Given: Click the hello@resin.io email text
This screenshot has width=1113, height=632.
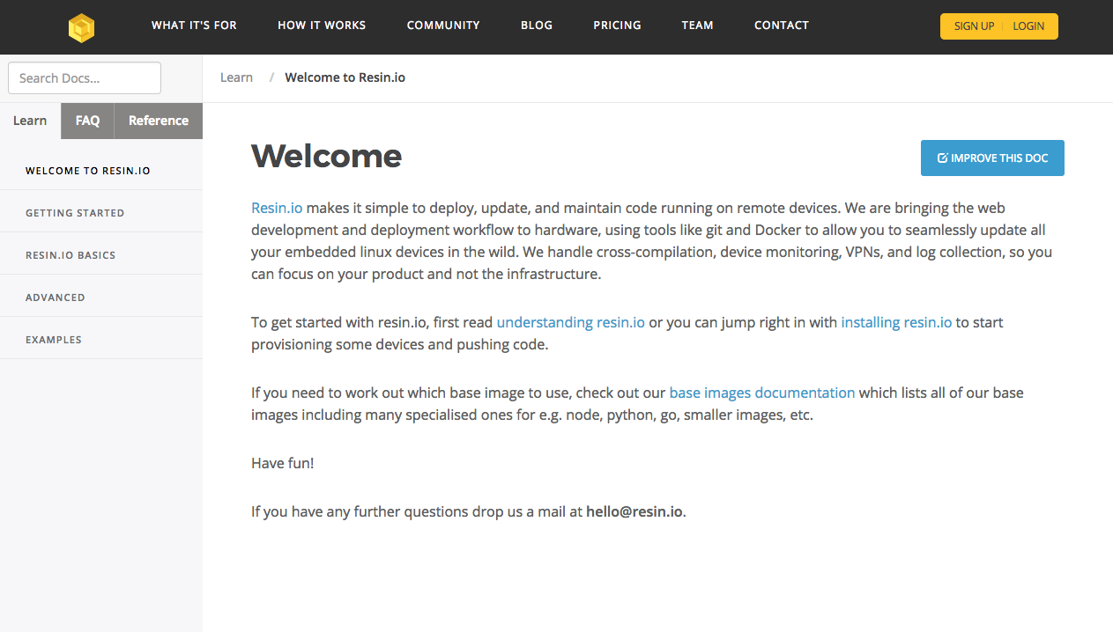Looking at the screenshot, I should point(634,511).
